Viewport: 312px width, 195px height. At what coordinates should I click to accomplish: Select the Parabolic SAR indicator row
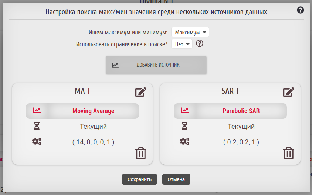tap(241, 111)
